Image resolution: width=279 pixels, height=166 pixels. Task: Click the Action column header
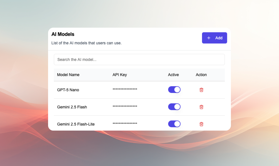point(201,75)
